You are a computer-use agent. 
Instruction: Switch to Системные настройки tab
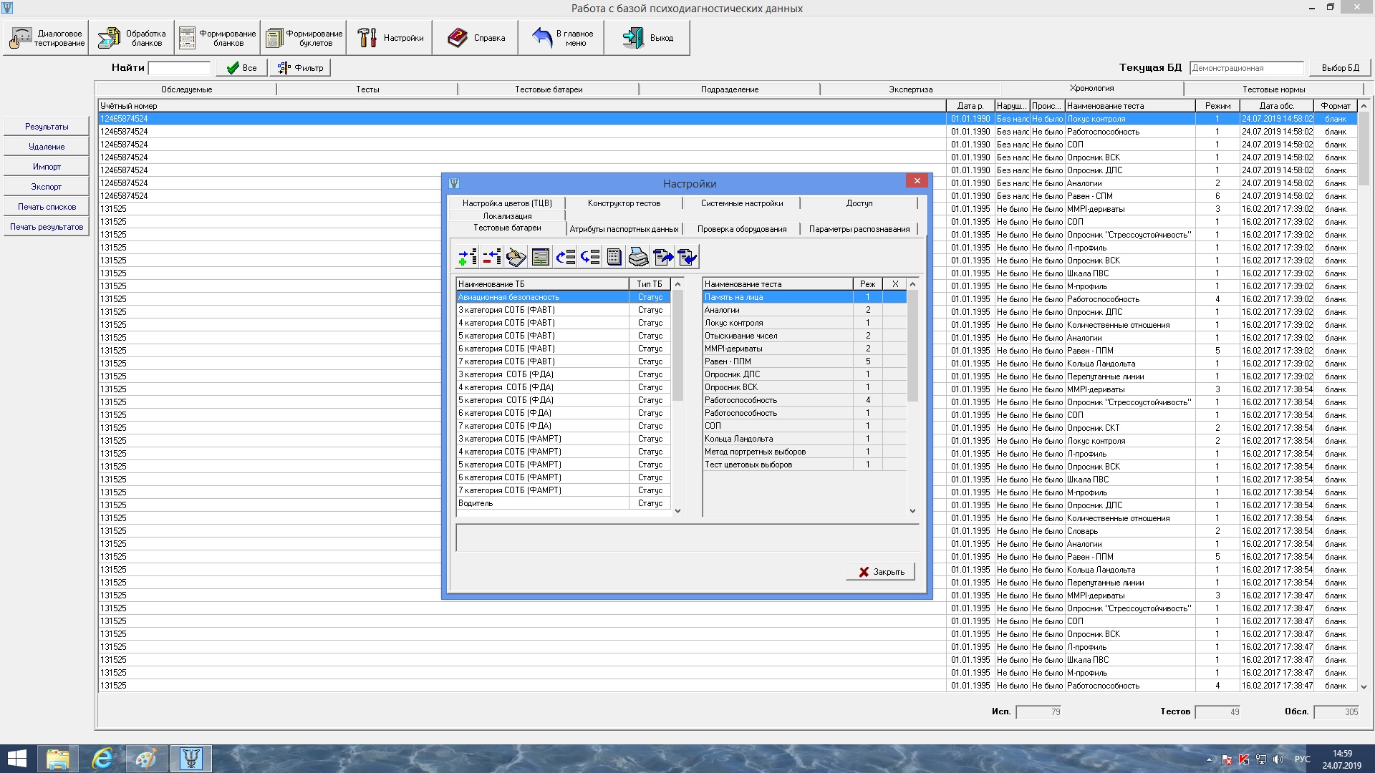tap(741, 203)
